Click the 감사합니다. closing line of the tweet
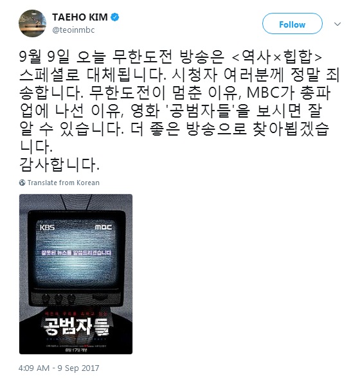 click(59, 165)
